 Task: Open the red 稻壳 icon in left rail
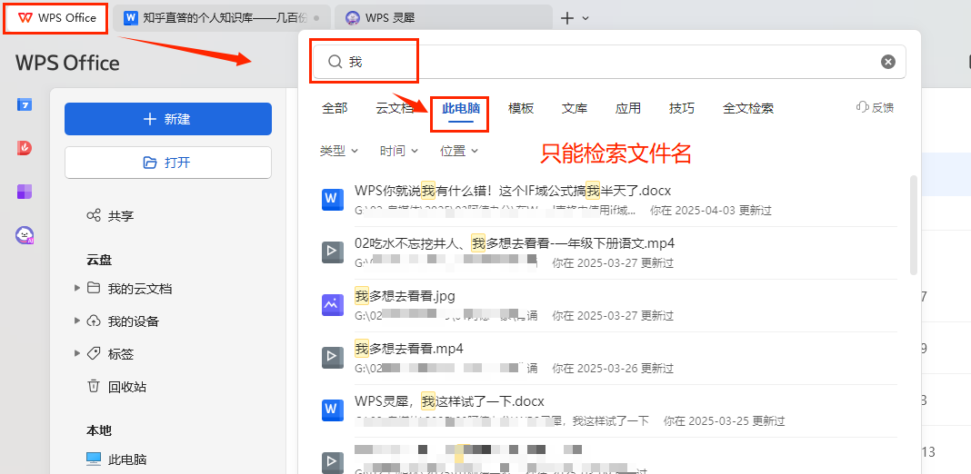tap(25, 148)
